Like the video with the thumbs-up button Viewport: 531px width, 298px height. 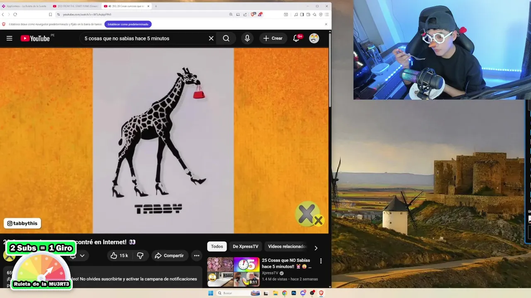114,255
